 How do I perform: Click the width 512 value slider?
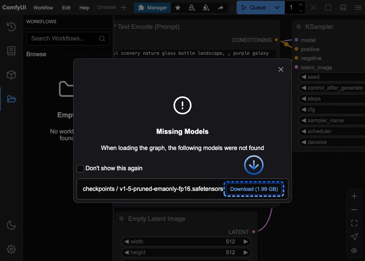186,242
